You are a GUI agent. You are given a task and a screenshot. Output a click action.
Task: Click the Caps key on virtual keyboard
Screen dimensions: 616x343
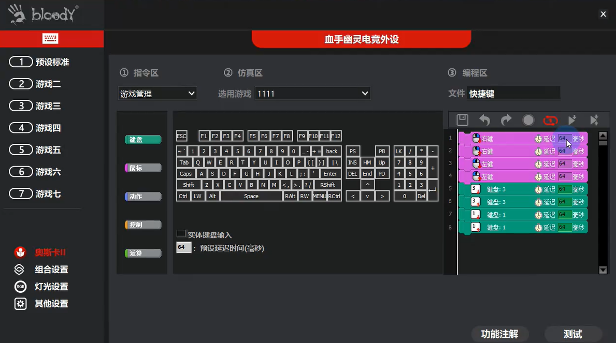[x=185, y=173]
